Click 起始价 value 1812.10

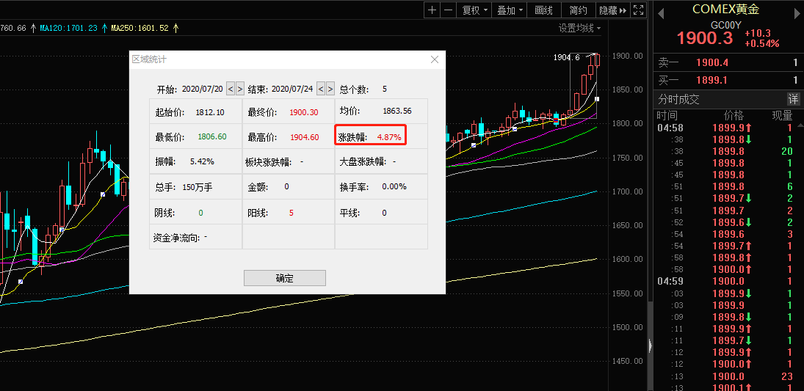point(210,112)
